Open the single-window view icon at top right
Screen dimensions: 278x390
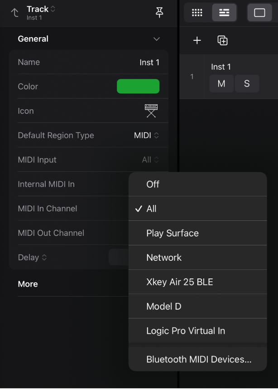click(259, 12)
